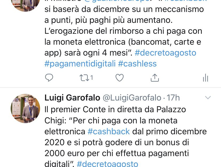Image resolution: width=221 pixels, height=167 pixels.
Task: Open #decretoagosto hashtag in second tweet
Action: click(108, 164)
